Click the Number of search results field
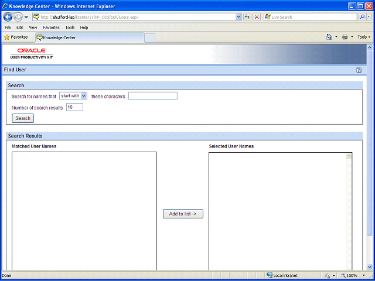Viewport: 375px width, 281px height. 74,107
